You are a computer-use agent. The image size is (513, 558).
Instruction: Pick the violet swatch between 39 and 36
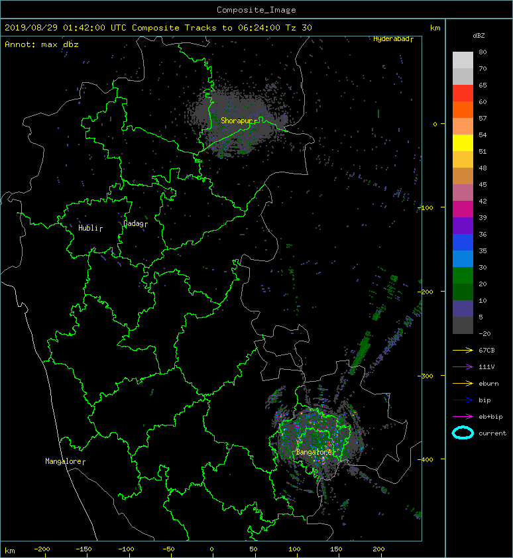[x=463, y=225]
